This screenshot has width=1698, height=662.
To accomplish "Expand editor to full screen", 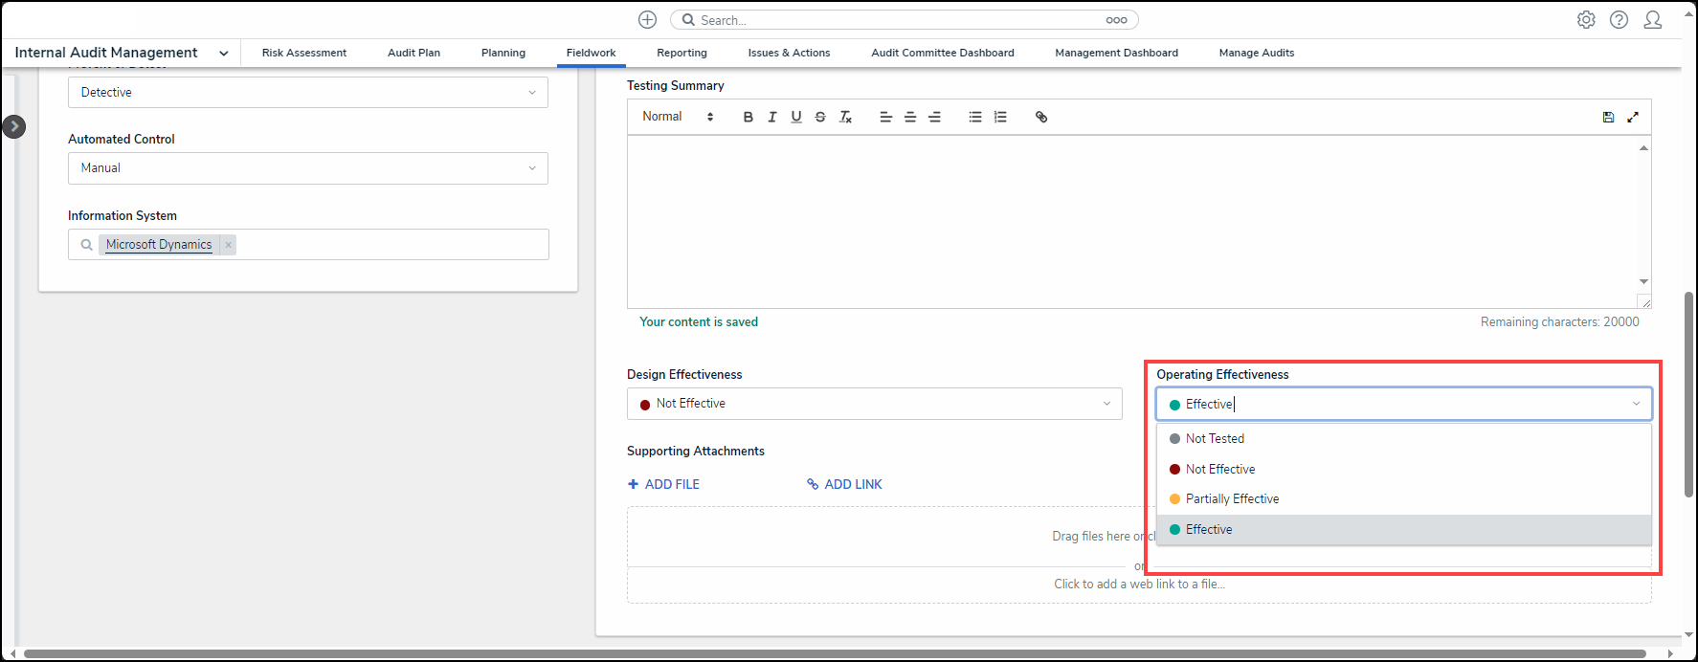I will [x=1633, y=117].
